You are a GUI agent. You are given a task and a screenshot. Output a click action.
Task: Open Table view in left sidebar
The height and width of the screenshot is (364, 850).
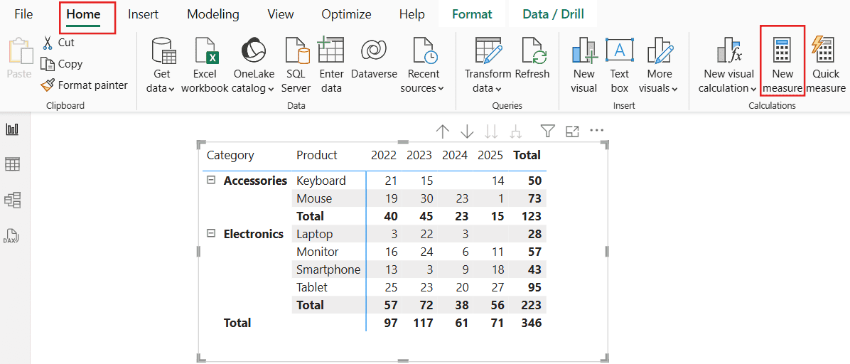[12, 164]
